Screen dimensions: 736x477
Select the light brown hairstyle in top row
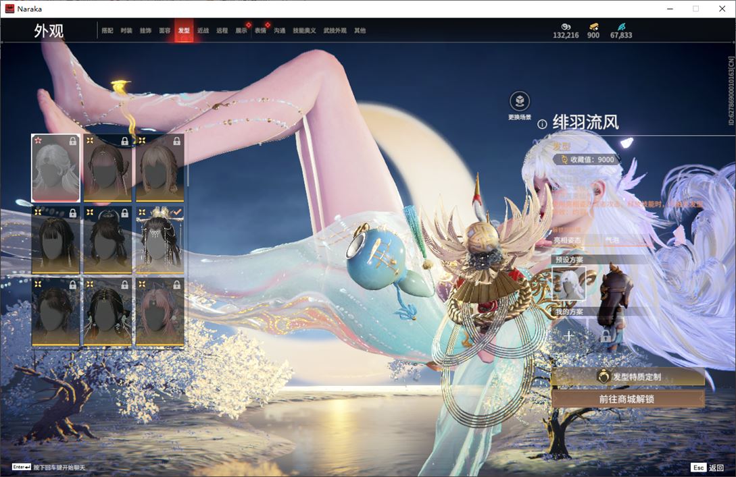click(160, 168)
